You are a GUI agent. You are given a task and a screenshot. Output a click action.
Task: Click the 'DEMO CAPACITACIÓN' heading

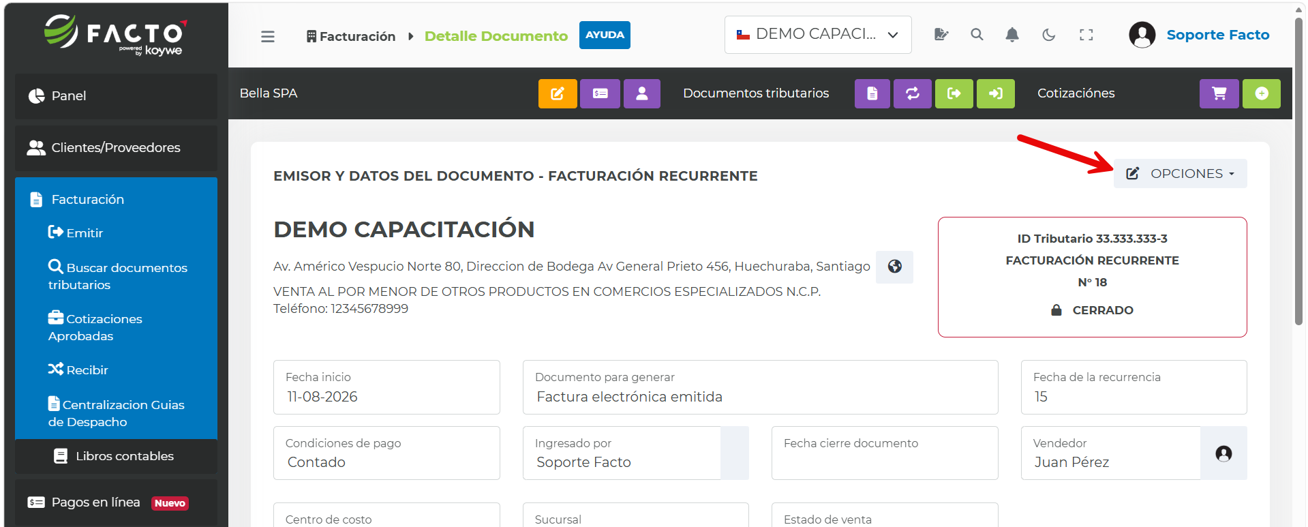coord(404,230)
